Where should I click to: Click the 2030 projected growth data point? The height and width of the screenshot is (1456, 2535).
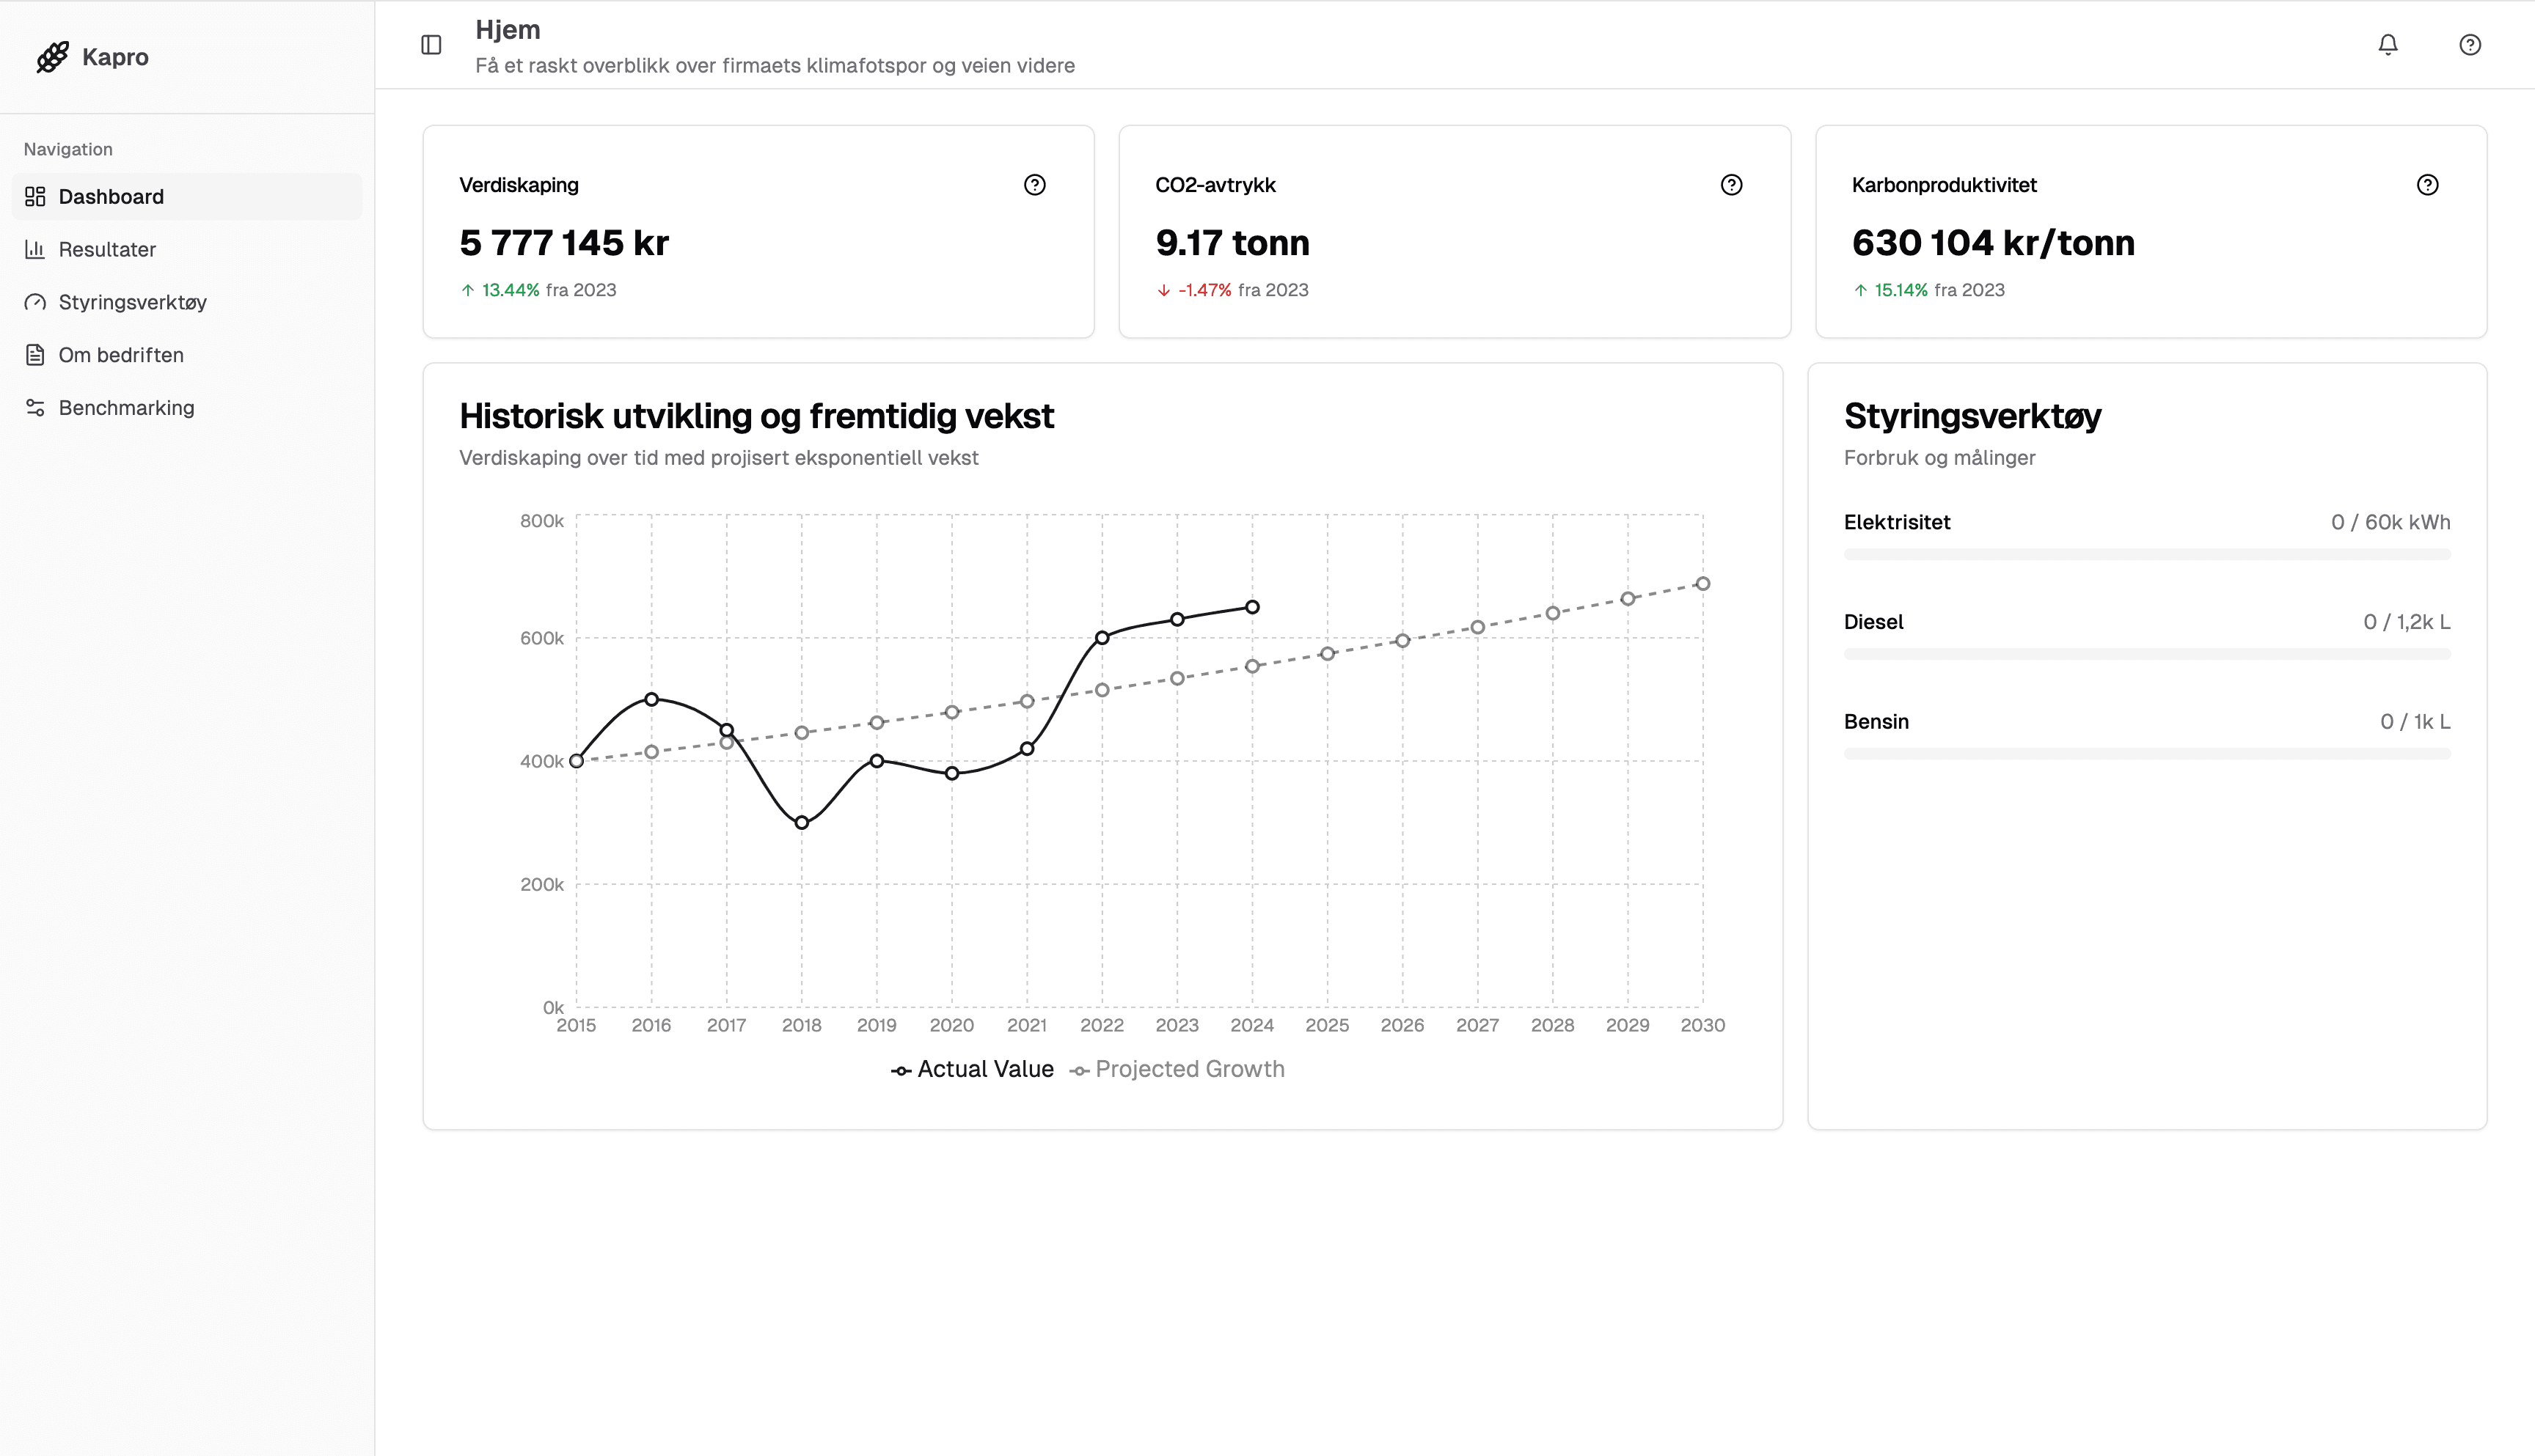tap(1702, 584)
